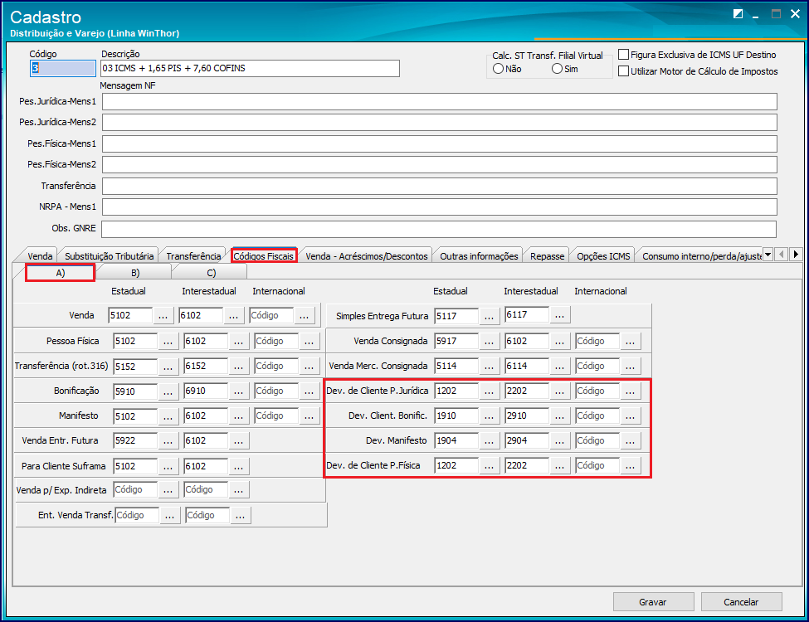The image size is (809, 622).
Task: Open lookup for Dev. Manifesto Internacional code
Action: coord(630,441)
